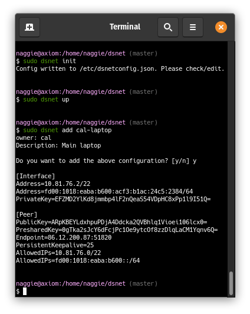
Task: Click the PublicKey line
Action: [111, 222]
